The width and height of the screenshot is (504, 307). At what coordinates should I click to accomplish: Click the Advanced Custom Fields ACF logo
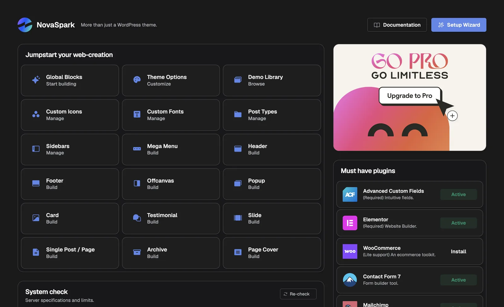(x=350, y=195)
